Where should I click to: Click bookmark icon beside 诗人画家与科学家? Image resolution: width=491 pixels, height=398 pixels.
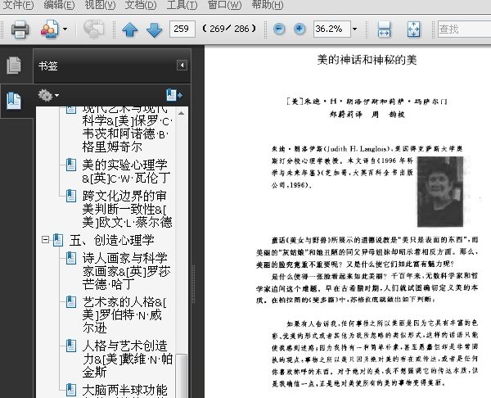click(70, 258)
